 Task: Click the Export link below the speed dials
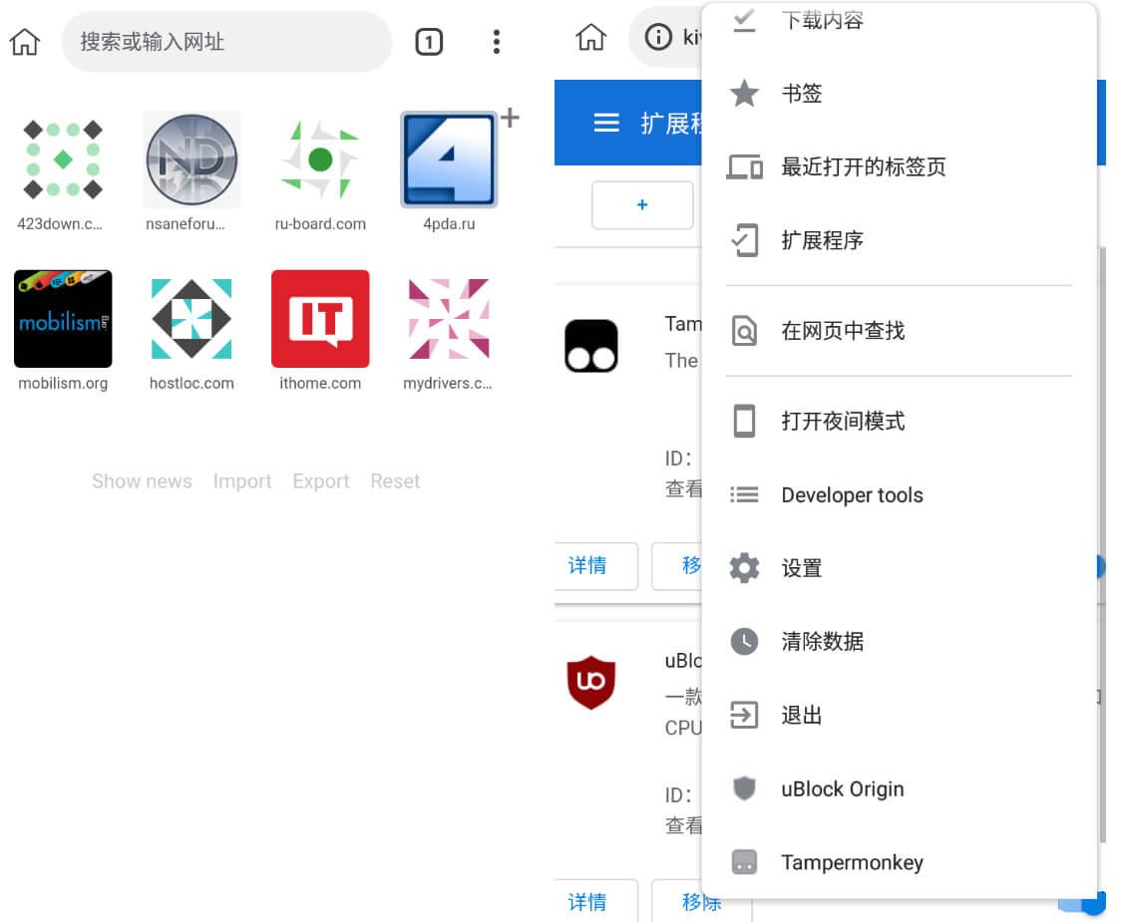(320, 480)
